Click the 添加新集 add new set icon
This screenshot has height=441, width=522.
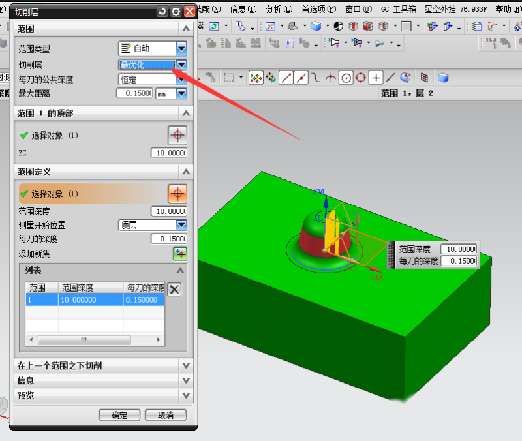[180, 253]
